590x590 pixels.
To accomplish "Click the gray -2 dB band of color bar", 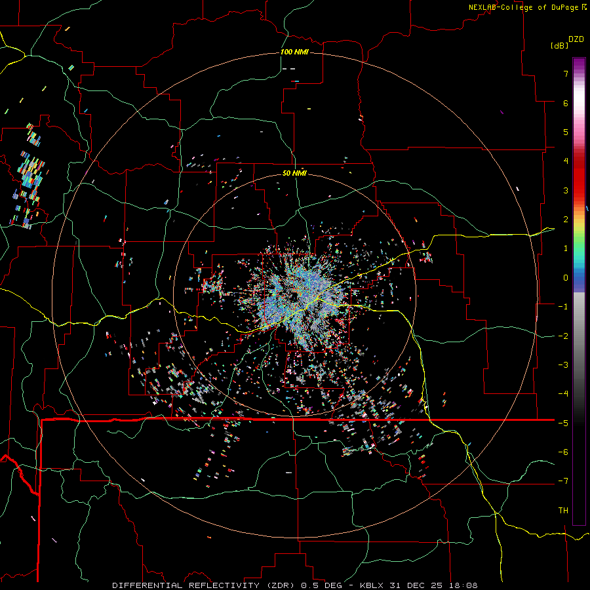I will coord(579,336).
